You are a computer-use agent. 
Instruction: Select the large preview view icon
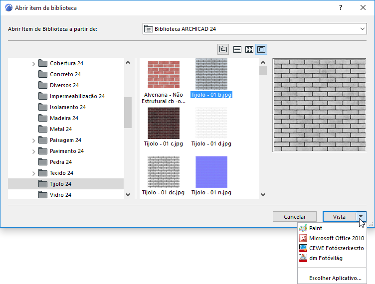pyautogui.click(x=261, y=49)
